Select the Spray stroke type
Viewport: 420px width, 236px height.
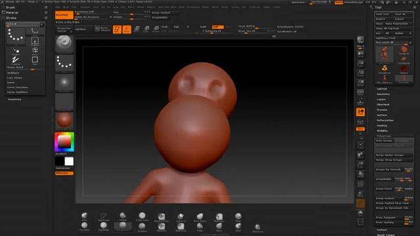click(35, 51)
